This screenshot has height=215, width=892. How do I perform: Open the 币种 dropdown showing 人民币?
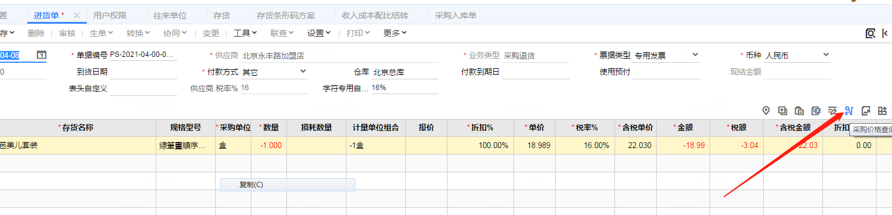tap(797, 56)
